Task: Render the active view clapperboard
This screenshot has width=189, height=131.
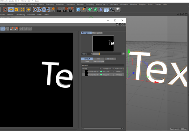Action: (x=59, y=10)
